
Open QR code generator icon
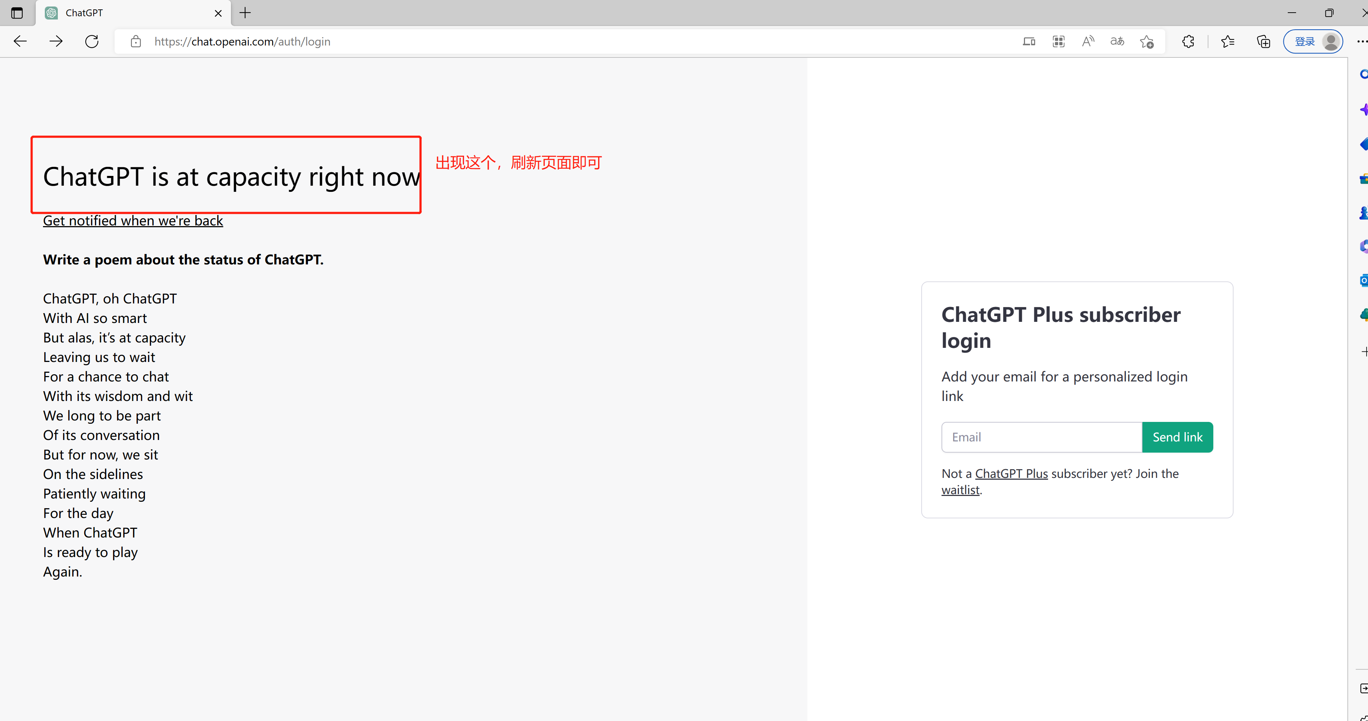click(1058, 42)
